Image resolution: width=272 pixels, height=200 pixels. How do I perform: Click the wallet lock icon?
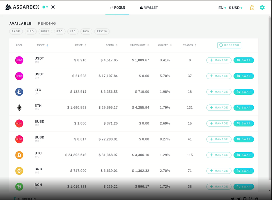tap(252, 7)
